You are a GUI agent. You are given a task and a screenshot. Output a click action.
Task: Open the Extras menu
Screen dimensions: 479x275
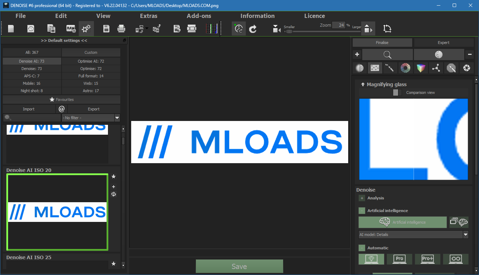point(149,16)
